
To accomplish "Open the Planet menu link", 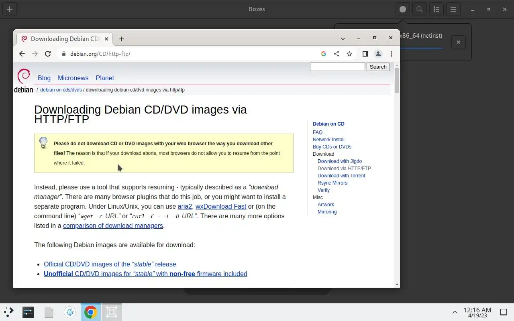I will [x=105, y=78].
